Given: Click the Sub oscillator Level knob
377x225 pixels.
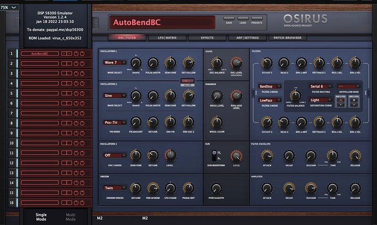Looking at the screenshot, I should click(237, 155).
